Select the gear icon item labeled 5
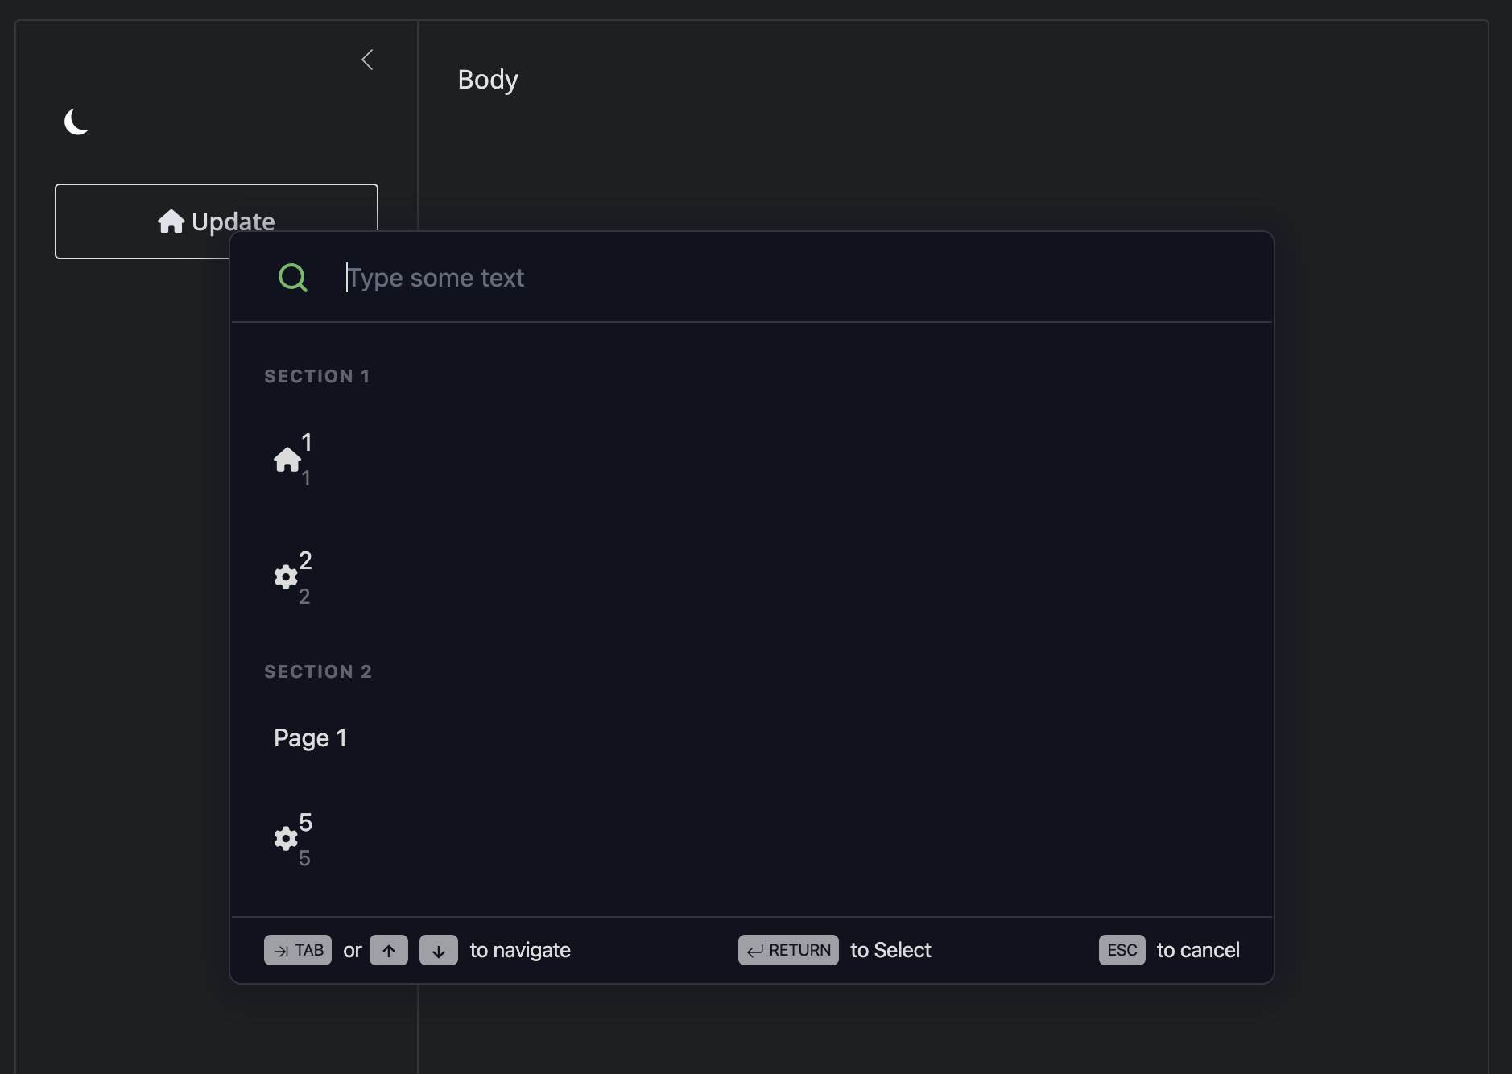 point(293,839)
